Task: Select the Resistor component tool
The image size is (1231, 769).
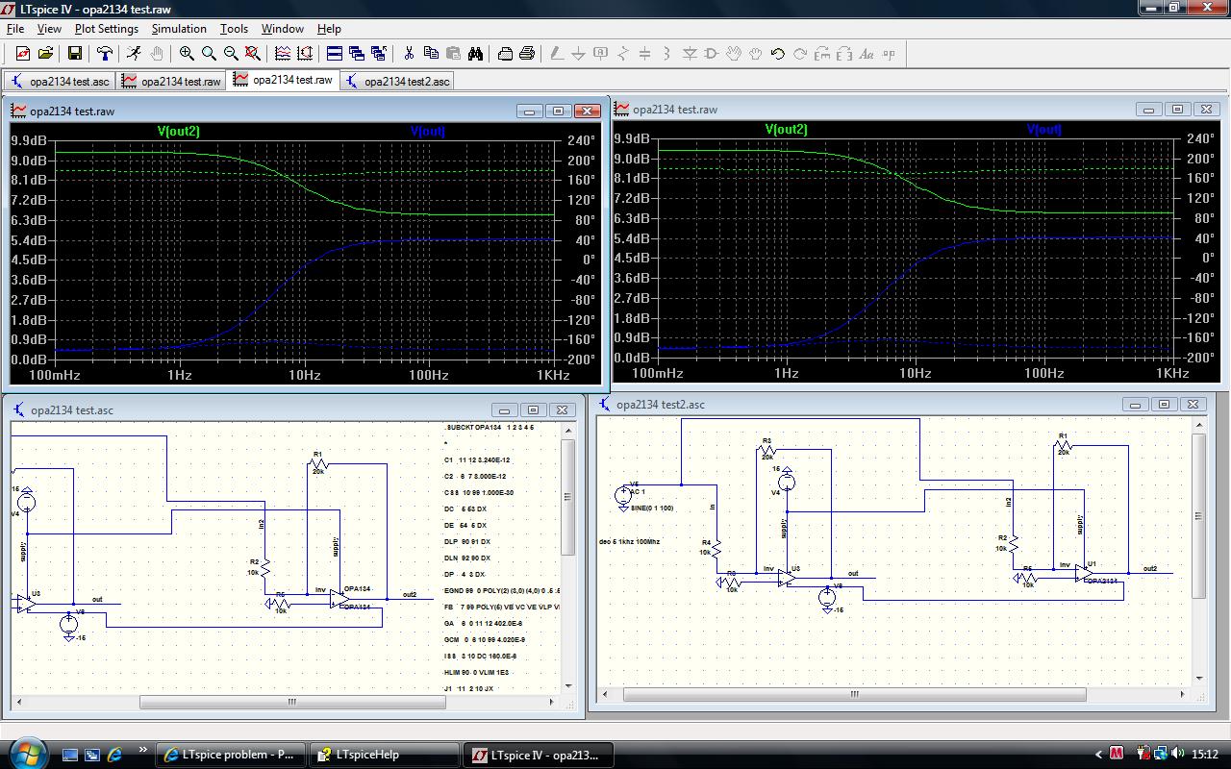Action: coord(623,54)
